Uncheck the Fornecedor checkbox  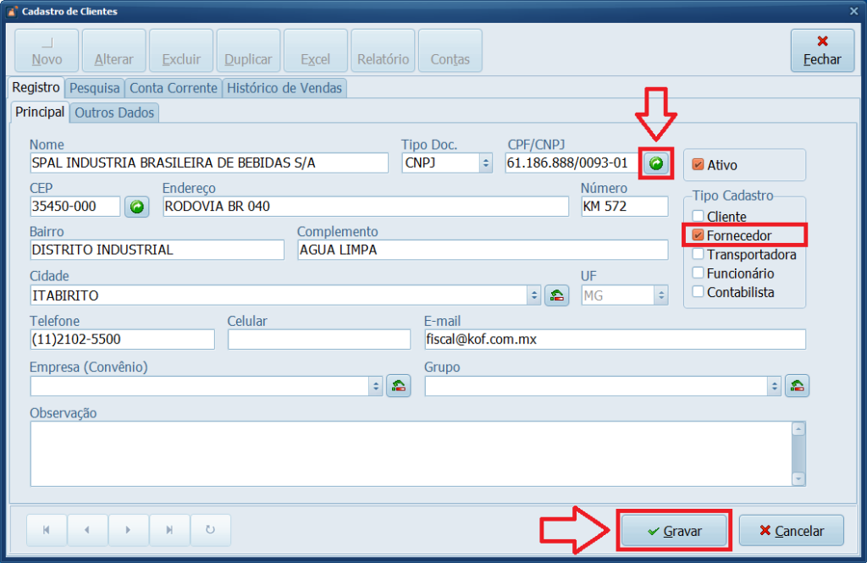[x=698, y=235]
